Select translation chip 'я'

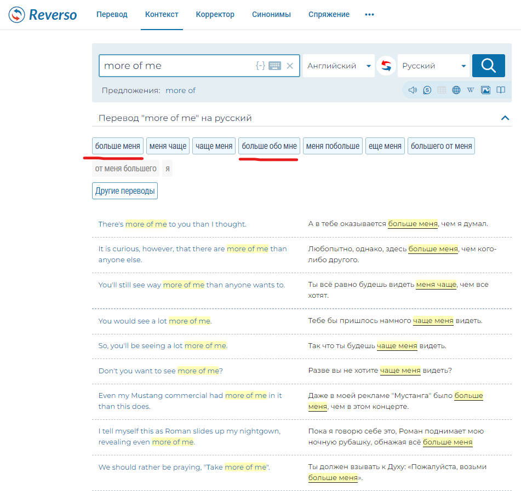(x=168, y=169)
